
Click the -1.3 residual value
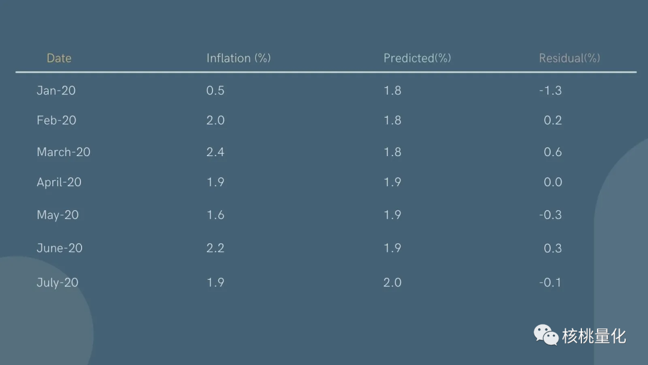click(x=550, y=91)
